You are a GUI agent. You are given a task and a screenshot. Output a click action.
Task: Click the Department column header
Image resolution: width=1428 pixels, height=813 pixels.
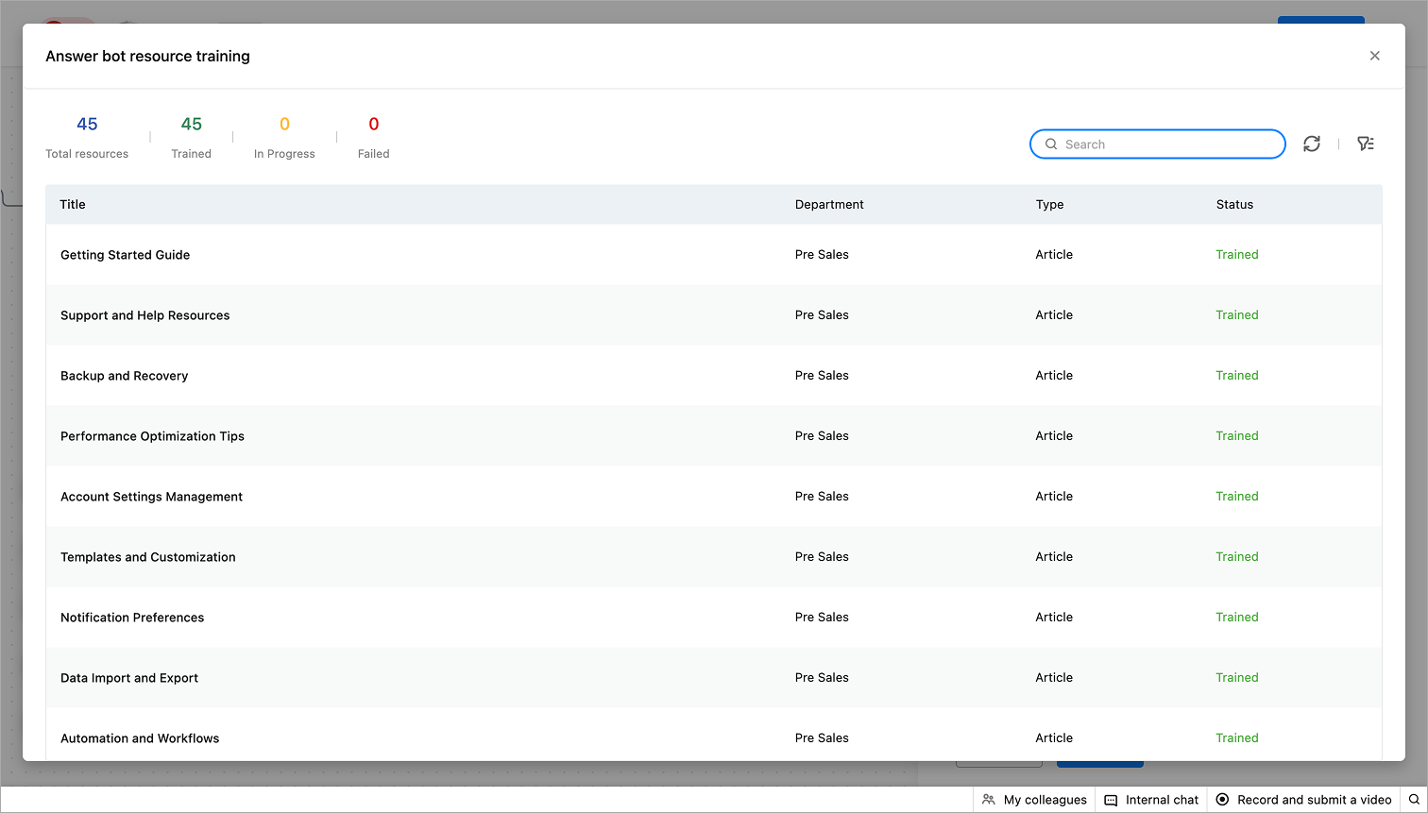tap(829, 205)
